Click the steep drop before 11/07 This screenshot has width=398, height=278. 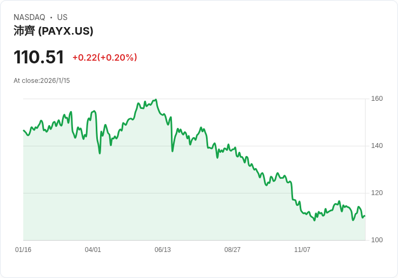292,191
